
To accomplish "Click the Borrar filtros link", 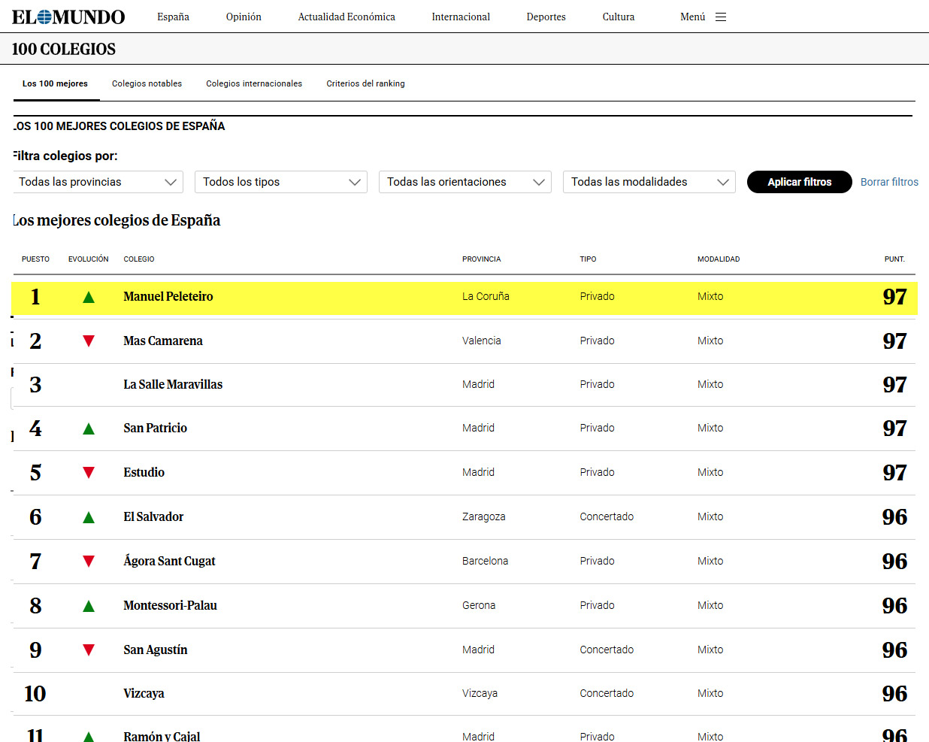I will point(889,182).
